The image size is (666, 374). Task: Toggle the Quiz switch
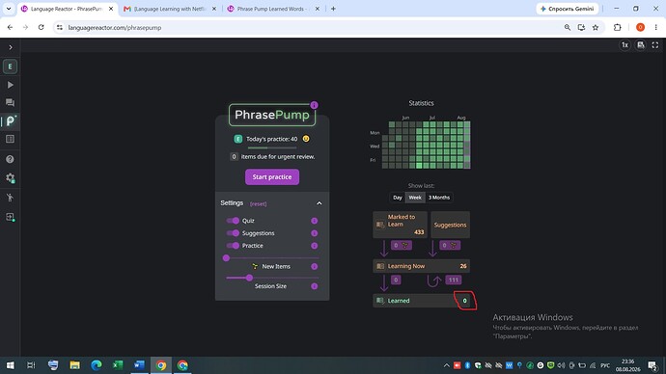coord(233,221)
